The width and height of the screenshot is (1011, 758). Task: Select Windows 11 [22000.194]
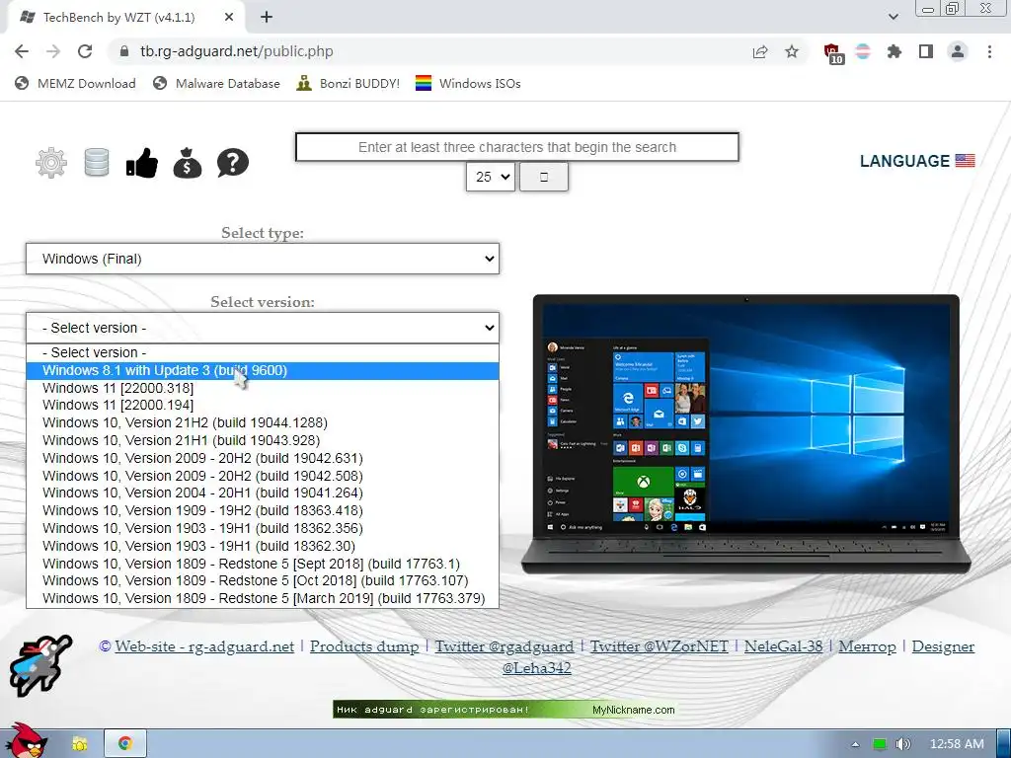tap(263, 406)
